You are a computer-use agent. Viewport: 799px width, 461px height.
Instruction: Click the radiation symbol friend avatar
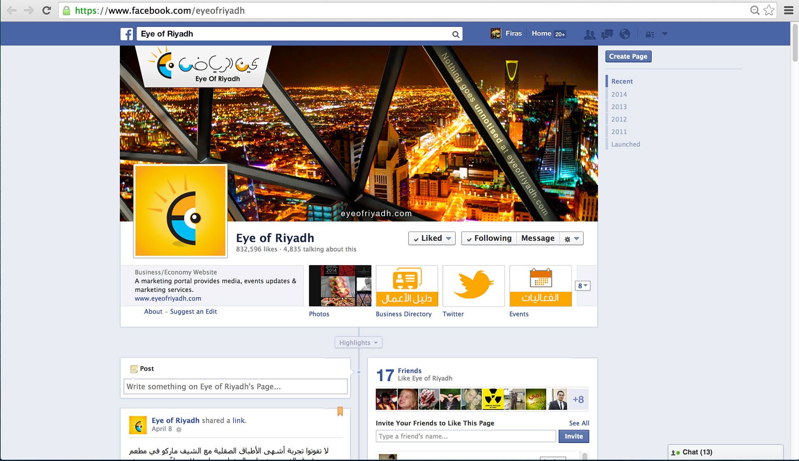pyautogui.click(x=493, y=399)
